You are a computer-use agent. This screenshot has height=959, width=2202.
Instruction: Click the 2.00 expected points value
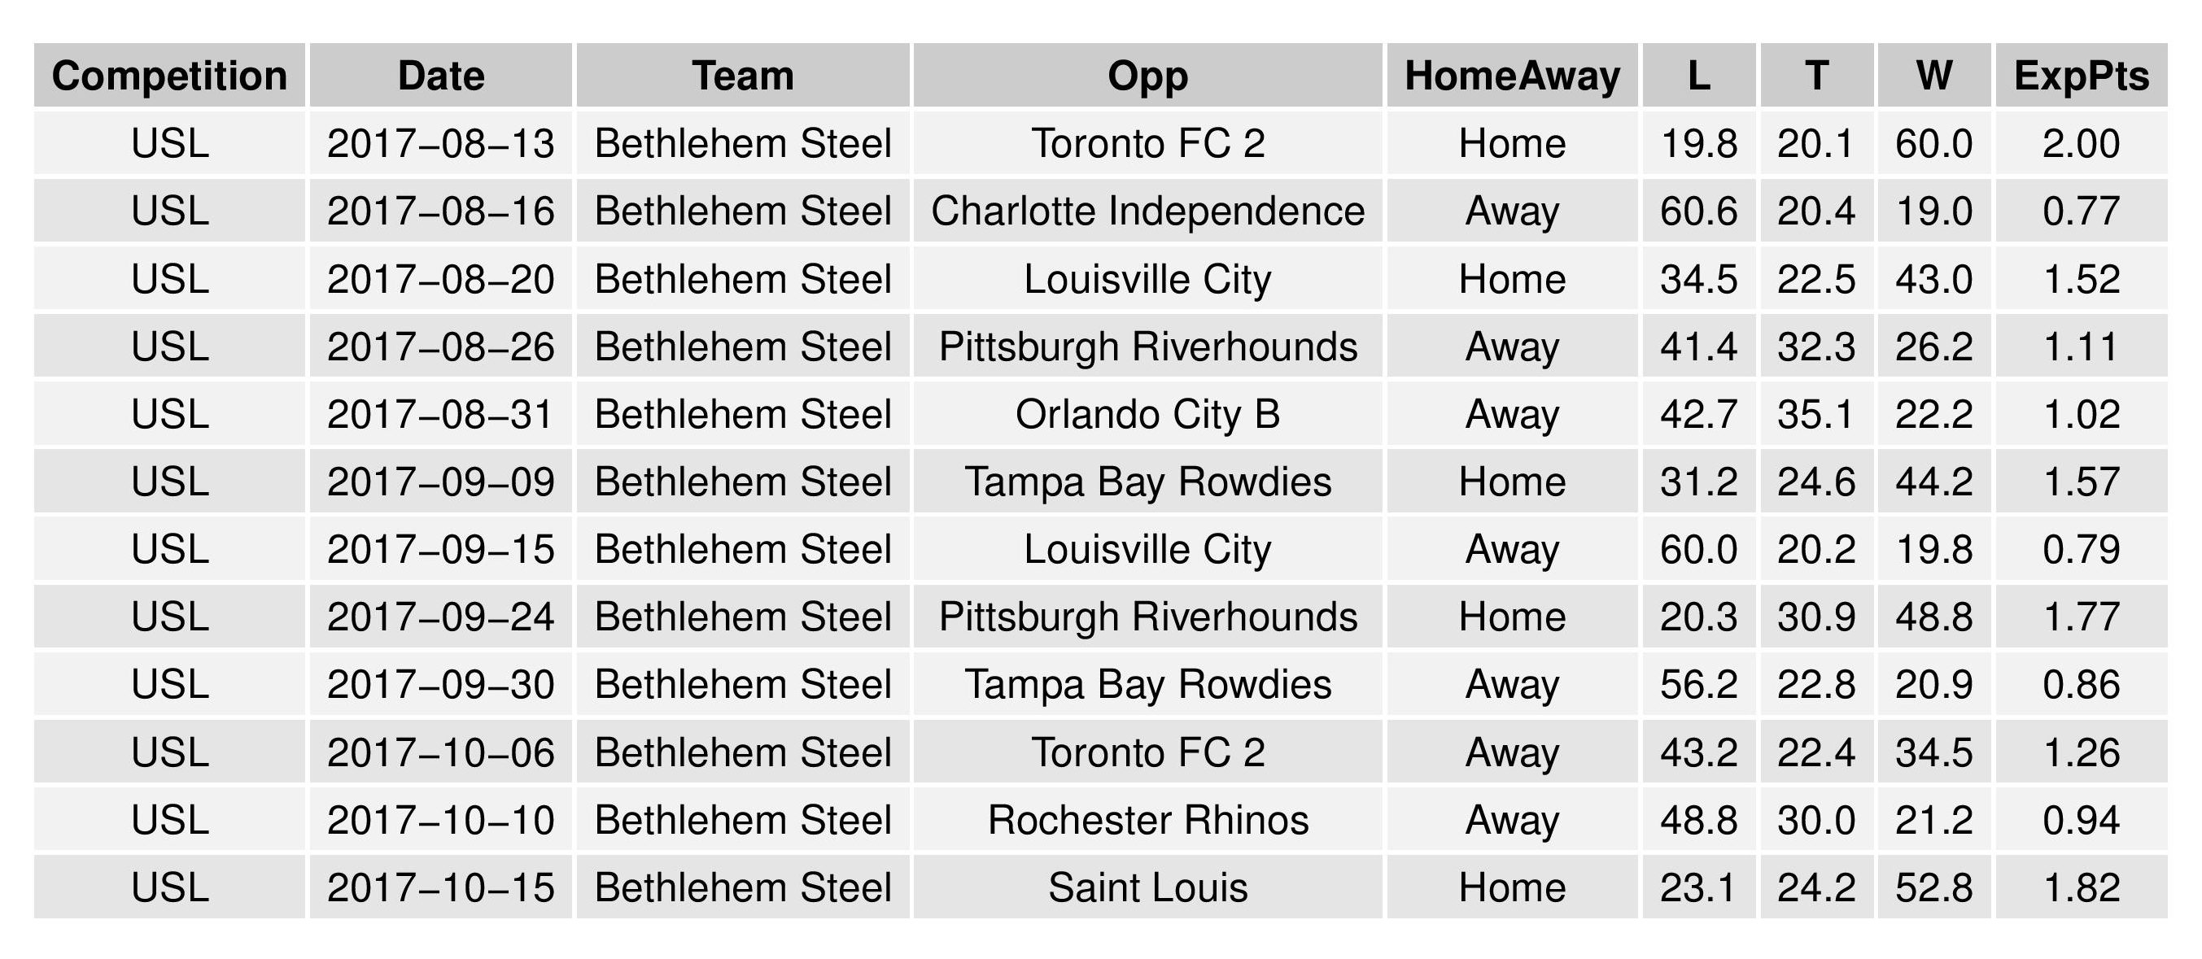(x=2081, y=144)
